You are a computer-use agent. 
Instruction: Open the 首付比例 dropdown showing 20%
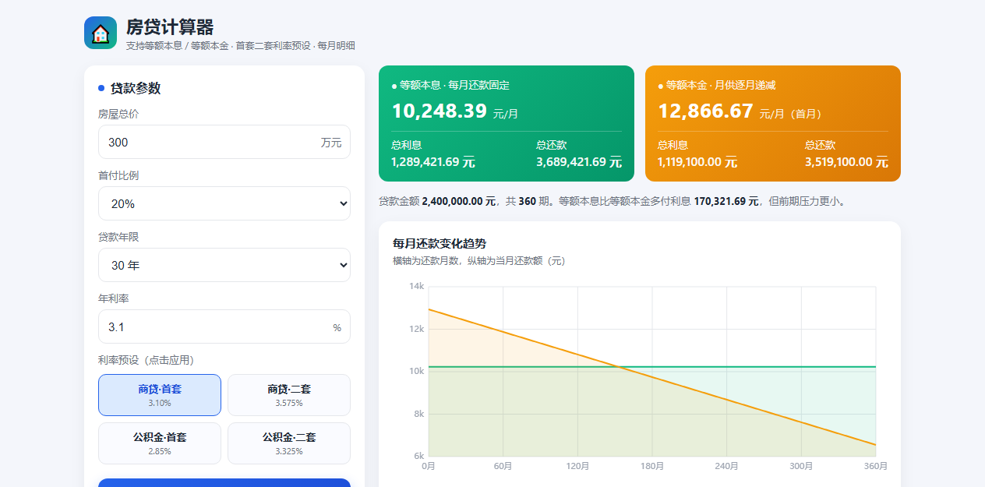pyautogui.click(x=224, y=203)
